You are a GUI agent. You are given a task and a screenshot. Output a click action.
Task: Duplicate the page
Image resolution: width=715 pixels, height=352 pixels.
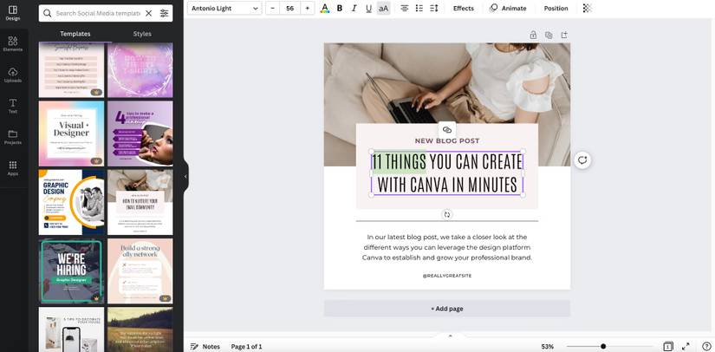click(549, 35)
